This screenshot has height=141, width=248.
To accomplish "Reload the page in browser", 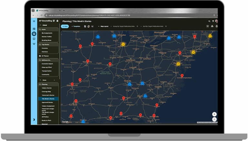I will point(41,15).
